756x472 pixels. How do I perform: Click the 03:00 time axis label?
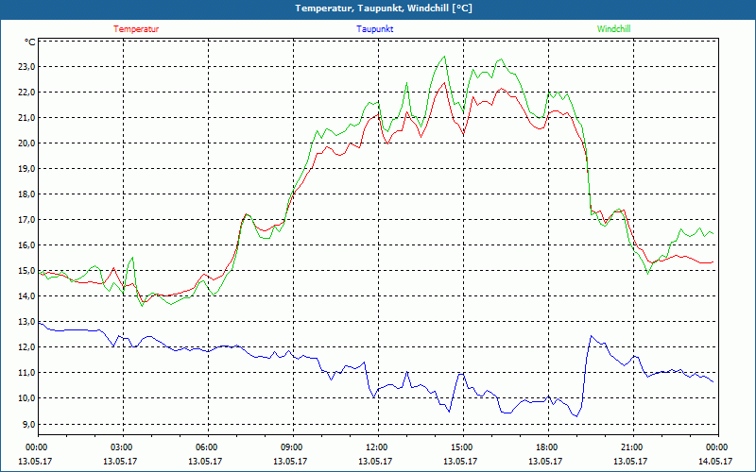(120, 447)
